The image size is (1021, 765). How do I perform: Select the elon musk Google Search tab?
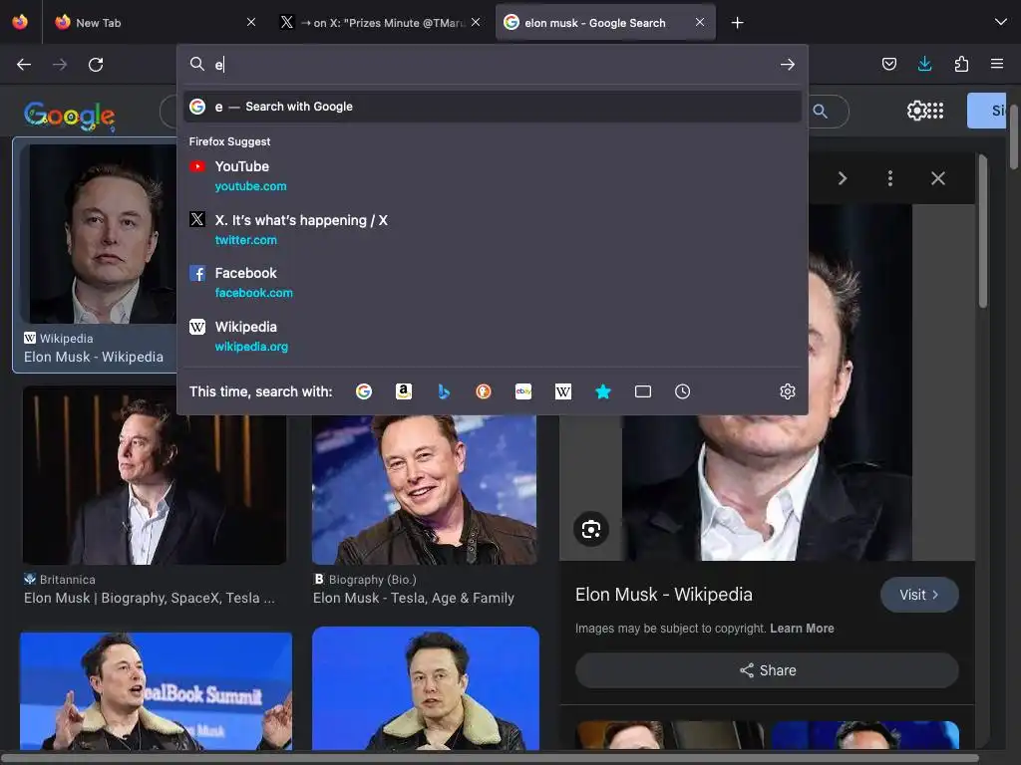pos(605,23)
